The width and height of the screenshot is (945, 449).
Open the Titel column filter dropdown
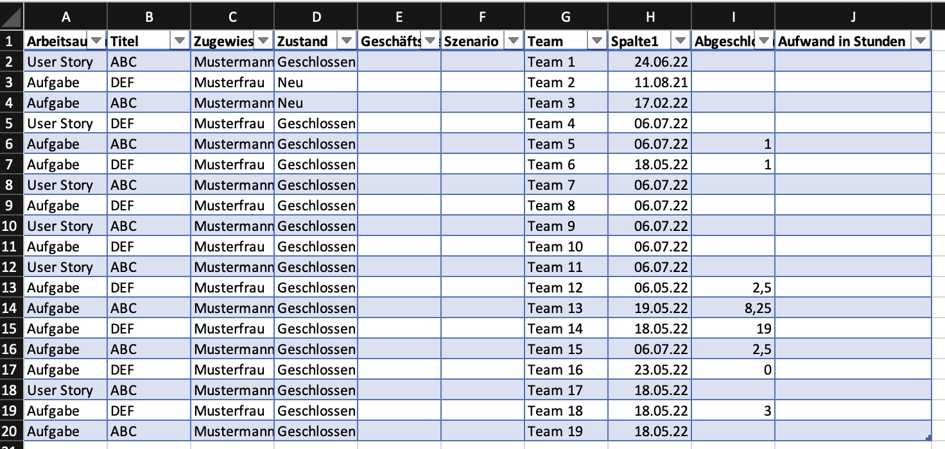(180, 41)
